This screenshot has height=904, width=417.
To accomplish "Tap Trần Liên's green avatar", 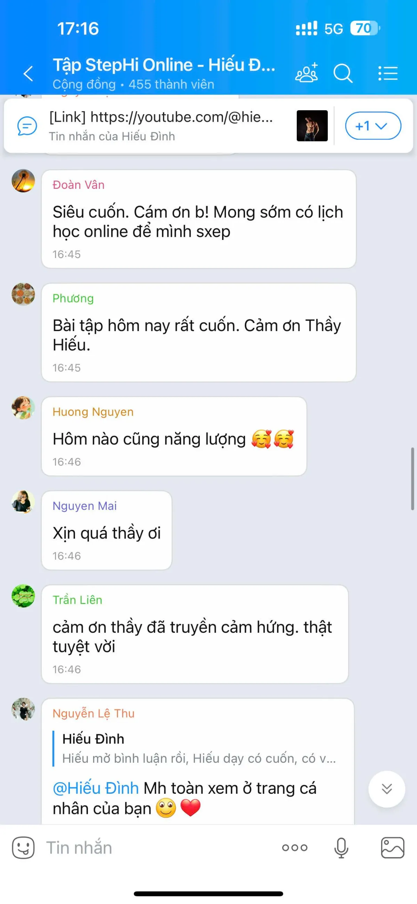I will tap(23, 596).
